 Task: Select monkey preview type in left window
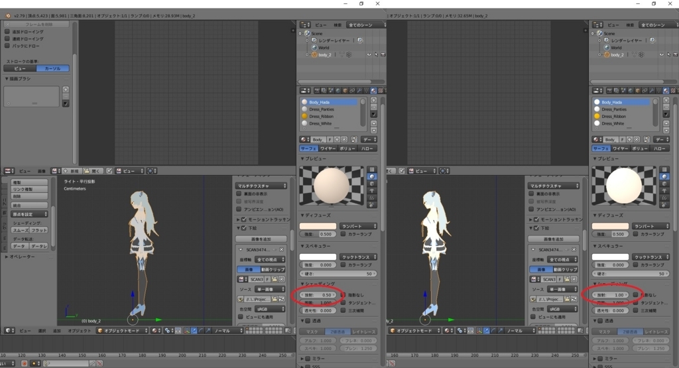pyautogui.click(x=372, y=191)
